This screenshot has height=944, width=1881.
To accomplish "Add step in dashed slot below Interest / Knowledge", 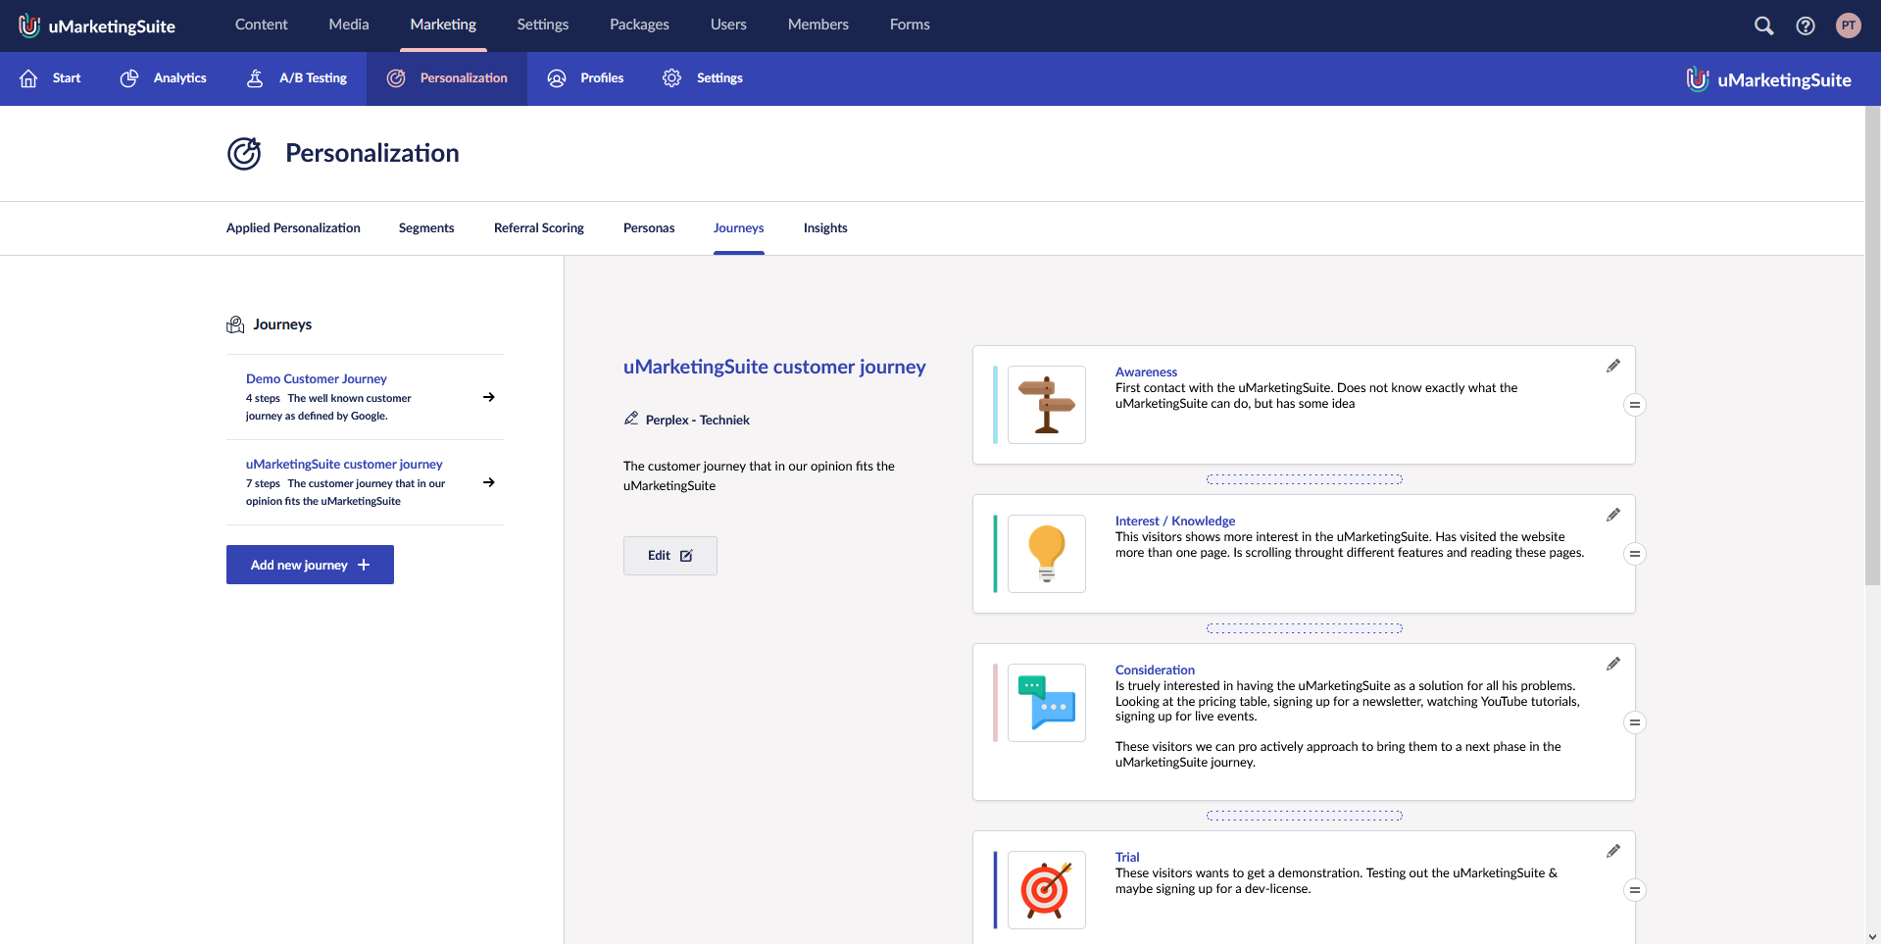I will click(1305, 628).
